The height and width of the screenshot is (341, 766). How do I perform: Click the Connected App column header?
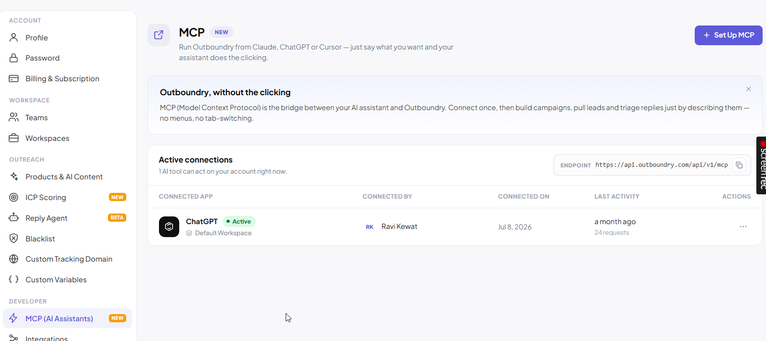[x=186, y=197]
